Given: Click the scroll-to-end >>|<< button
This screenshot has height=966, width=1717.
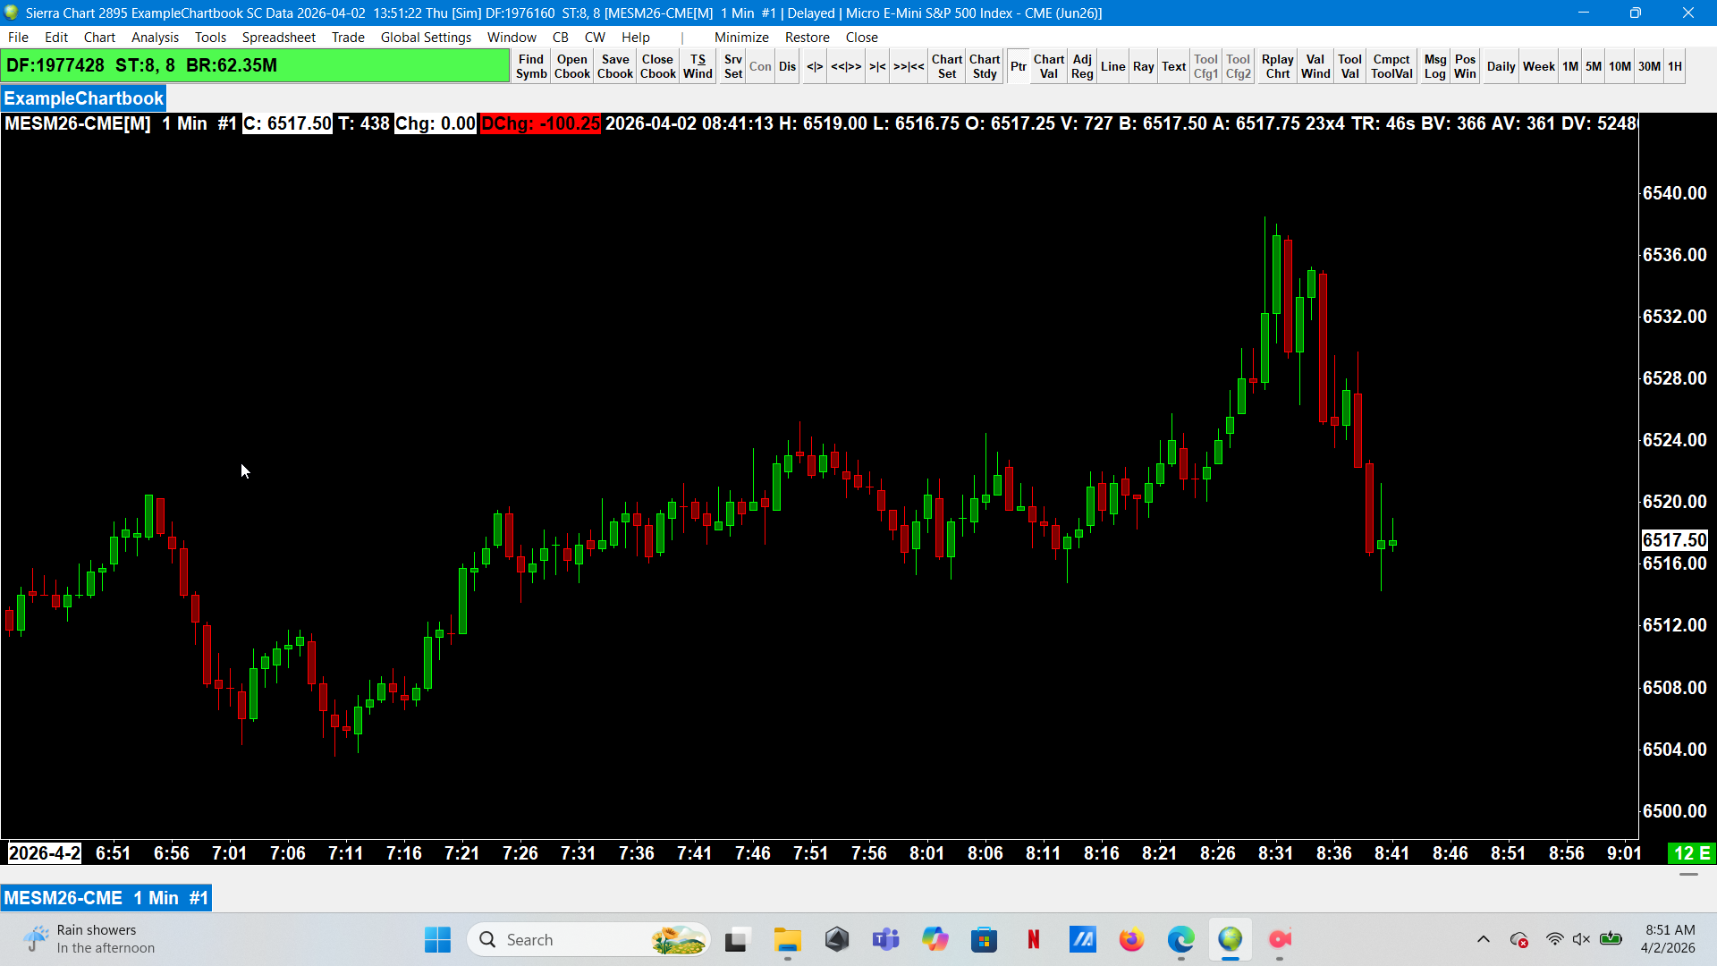Looking at the screenshot, I should [909, 66].
